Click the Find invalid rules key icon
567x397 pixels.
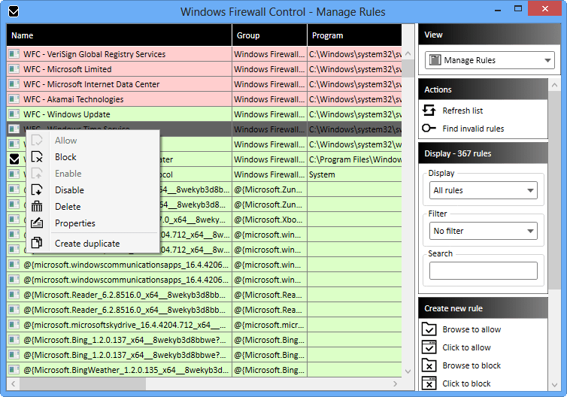click(429, 128)
